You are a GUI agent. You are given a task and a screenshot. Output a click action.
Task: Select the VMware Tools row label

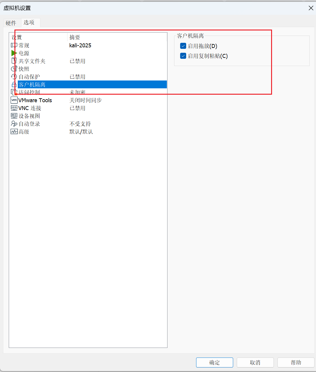35,100
